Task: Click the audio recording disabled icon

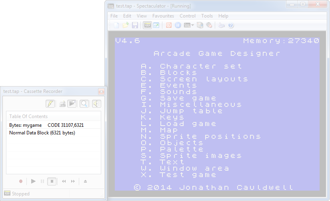Action: 209,26
